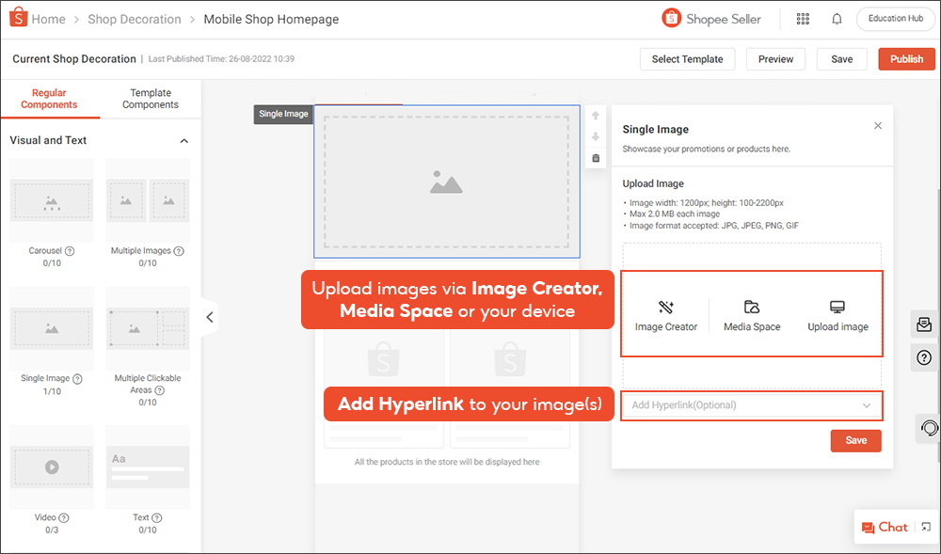Move the Single Image component up
This screenshot has height=554, width=941.
coord(595,116)
